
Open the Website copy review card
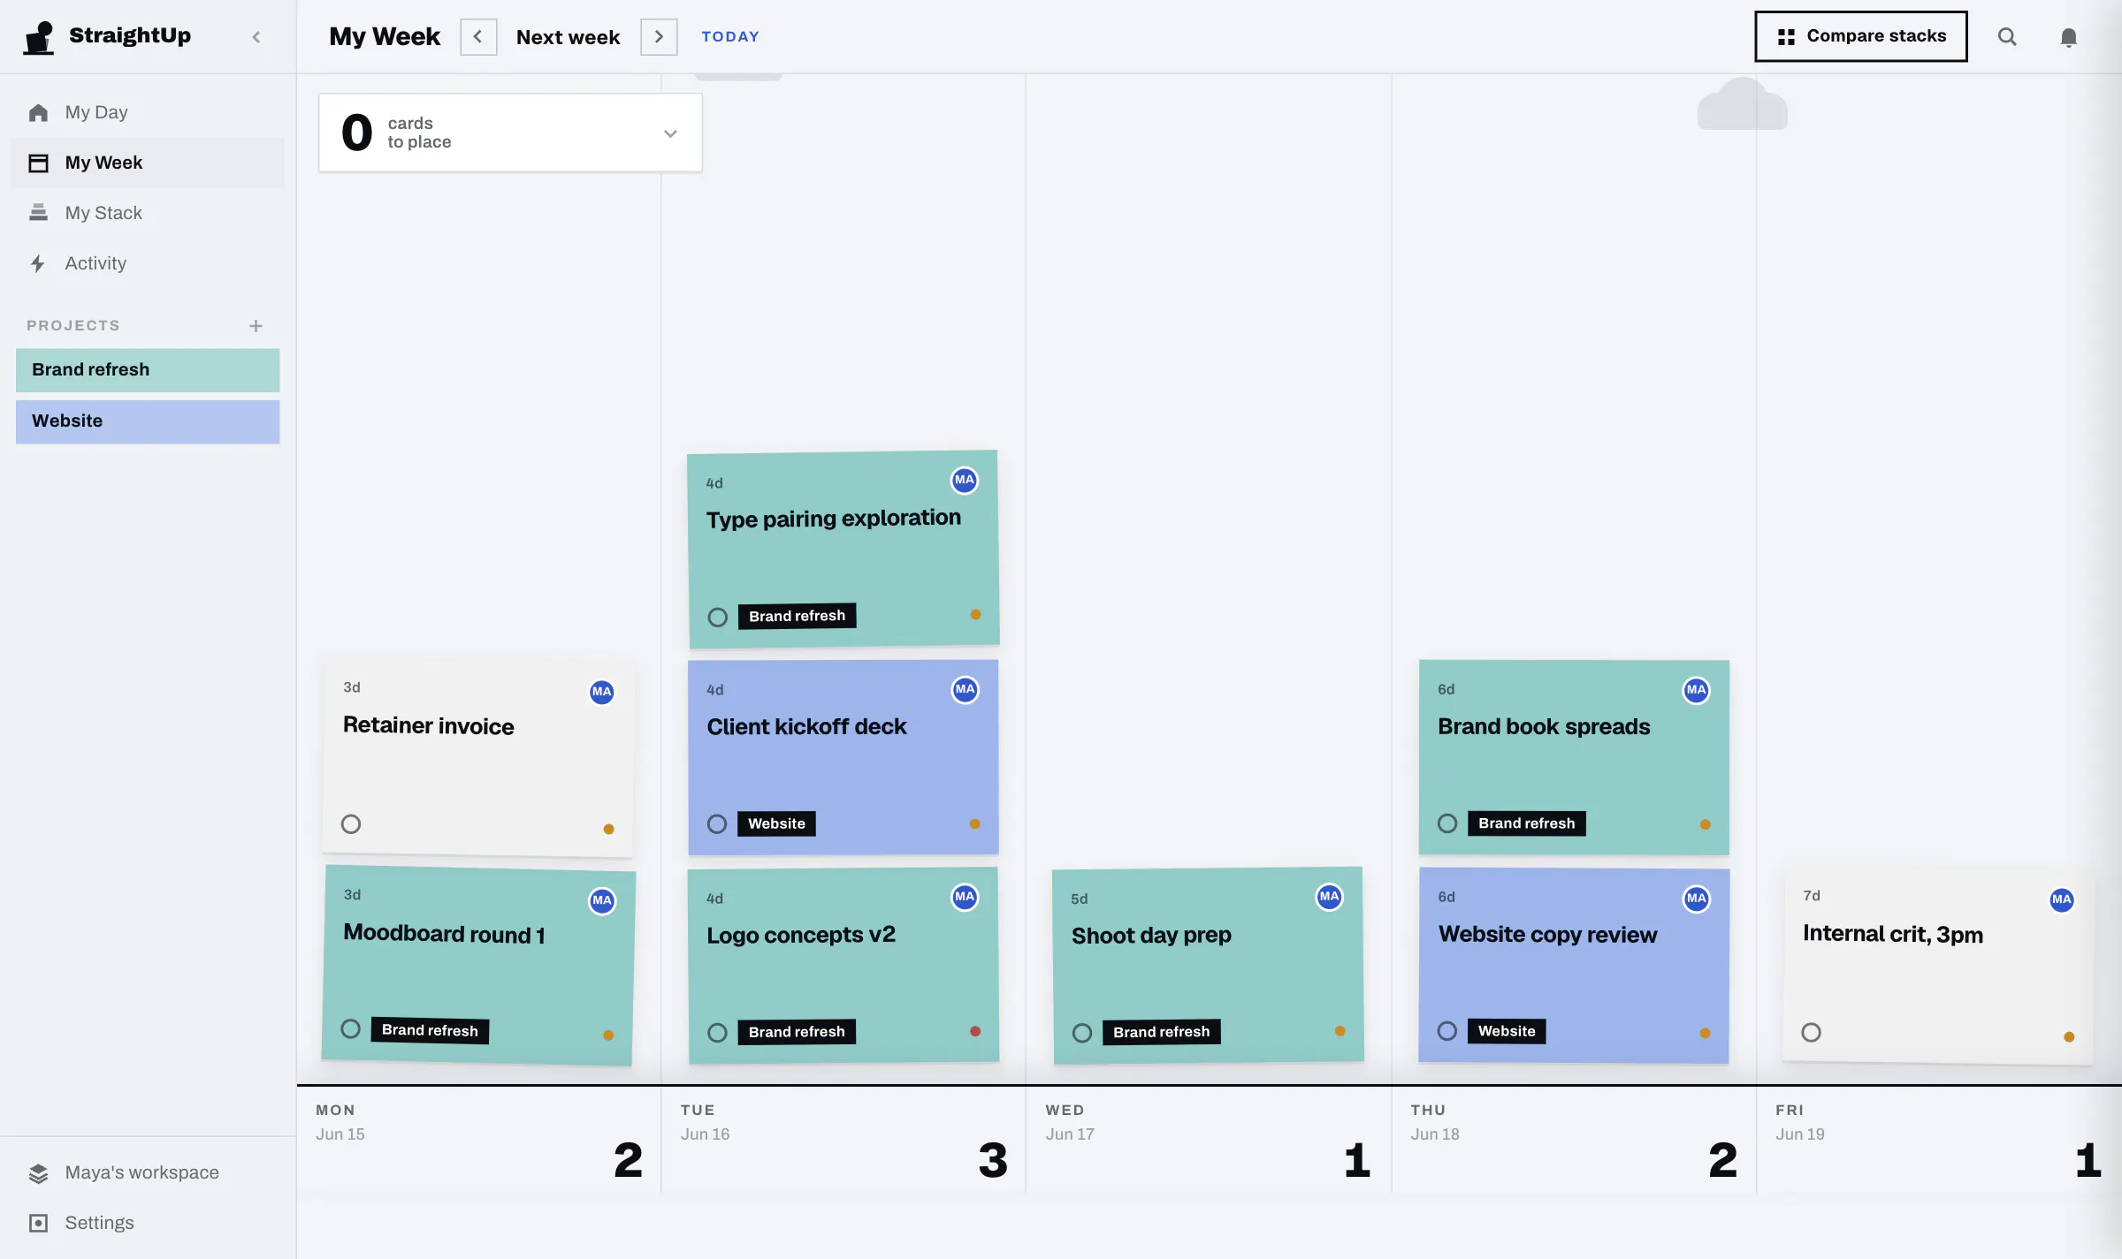[x=1574, y=965]
